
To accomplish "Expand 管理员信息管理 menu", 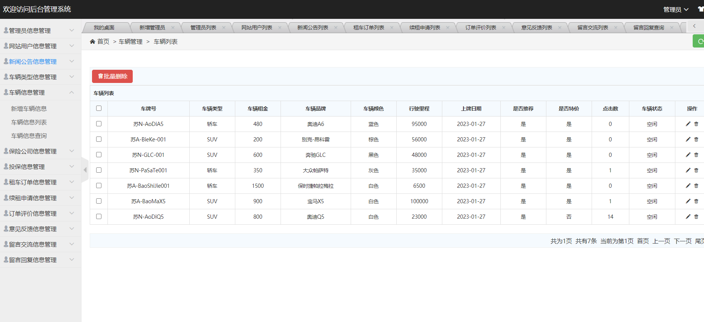I will pos(40,31).
